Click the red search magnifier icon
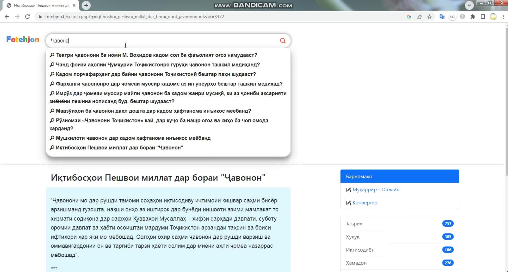The width and height of the screenshot is (508, 272). click(x=283, y=41)
